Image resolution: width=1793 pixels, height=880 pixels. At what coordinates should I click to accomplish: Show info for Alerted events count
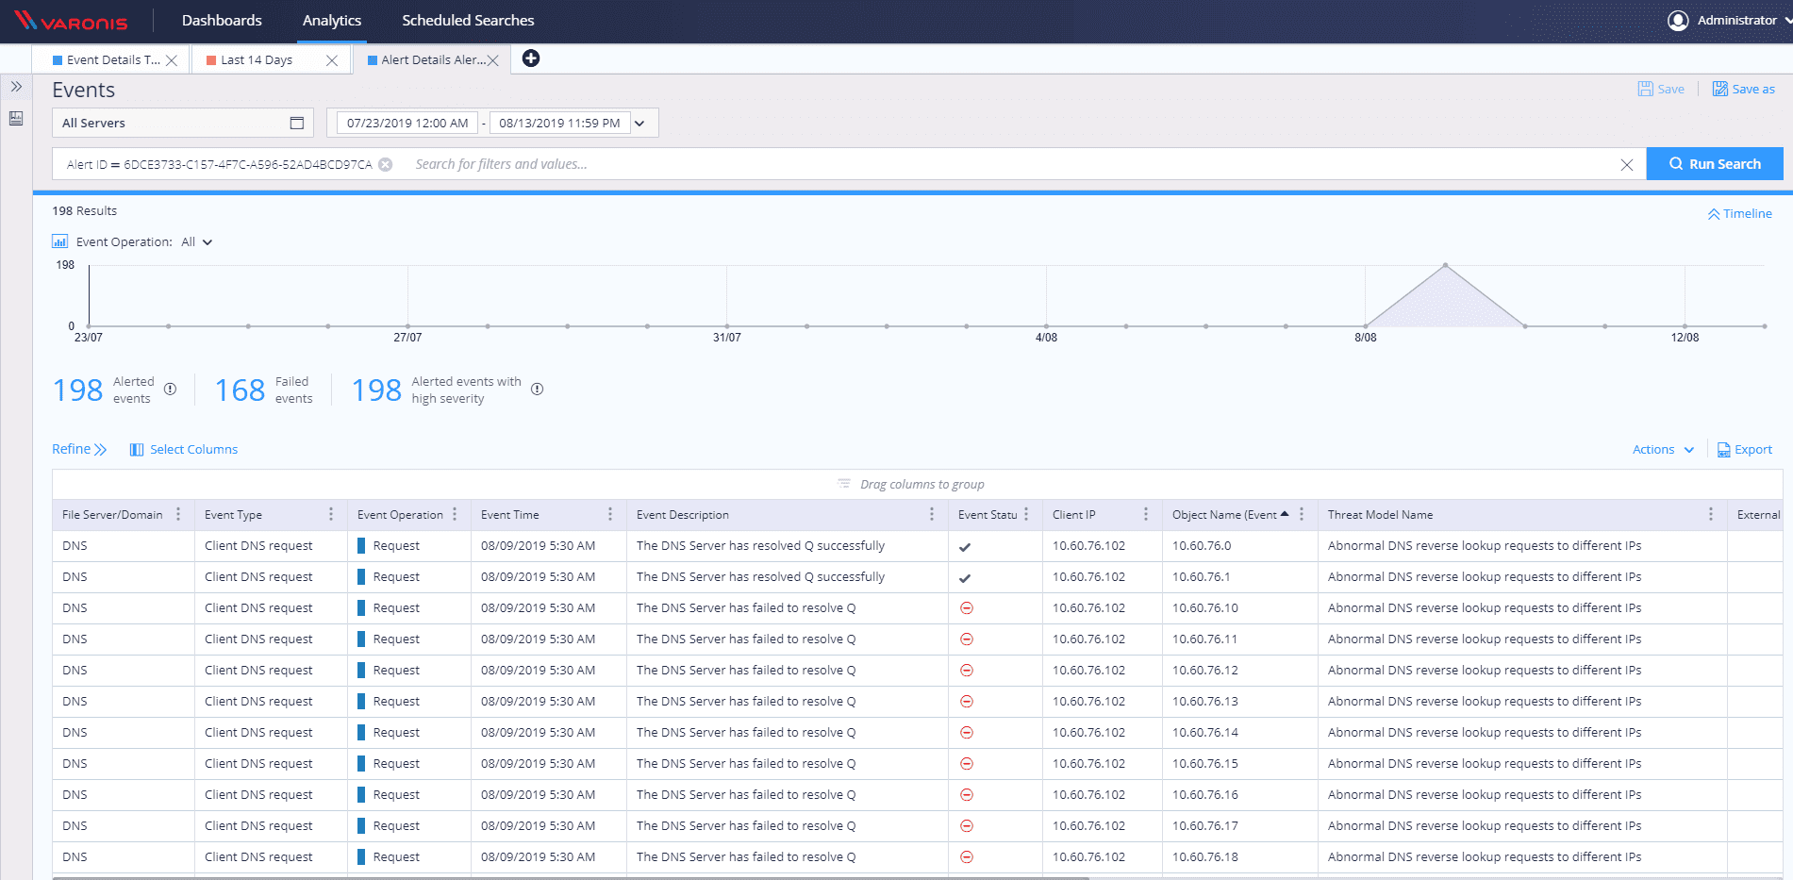coord(170,390)
